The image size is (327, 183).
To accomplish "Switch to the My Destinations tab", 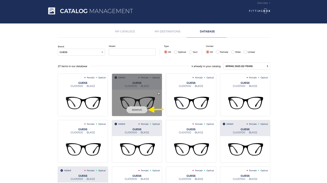I will [x=167, y=32].
